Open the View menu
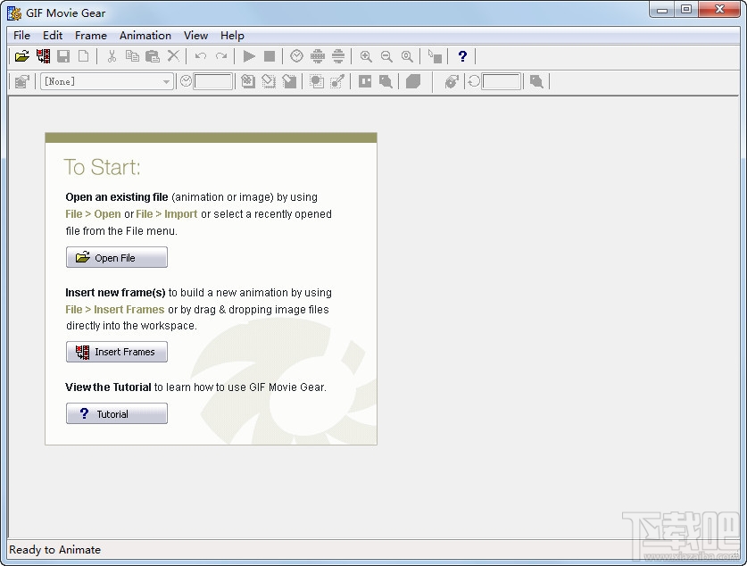Image resolution: width=747 pixels, height=566 pixels. [x=195, y=35]
